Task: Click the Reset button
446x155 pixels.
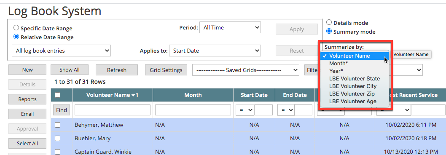Action: (x=297, y=51)
